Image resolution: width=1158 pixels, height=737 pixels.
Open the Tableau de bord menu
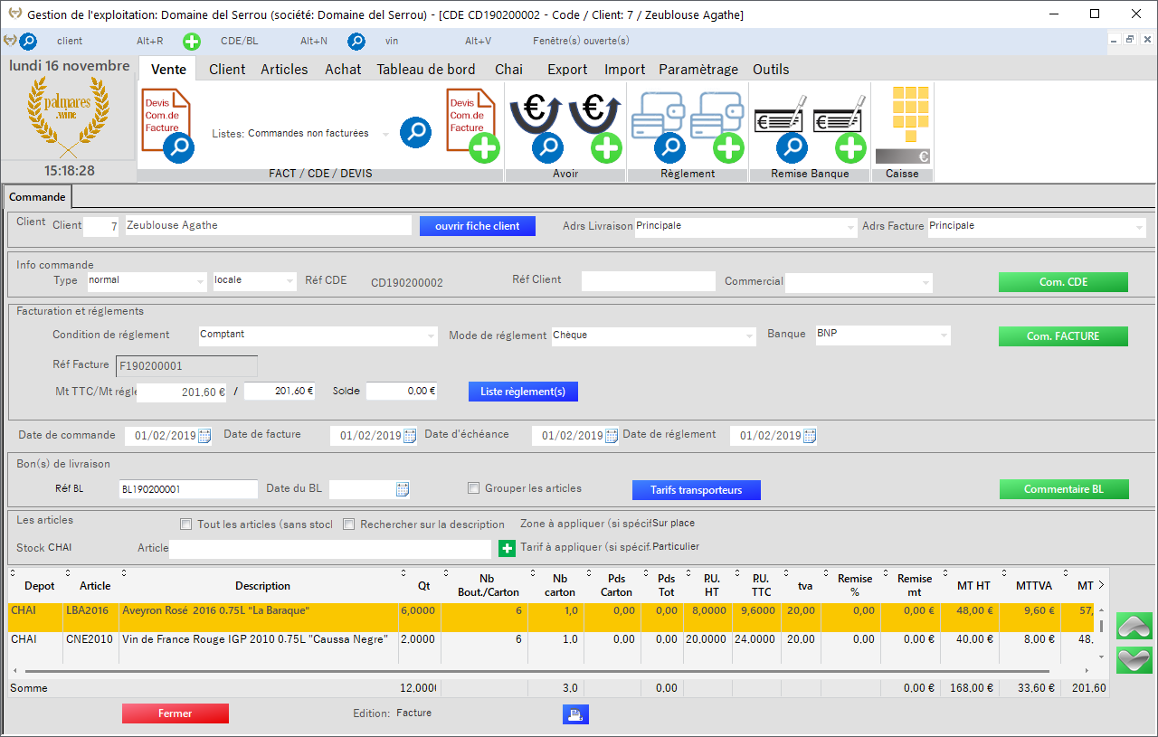coord(425,70)
